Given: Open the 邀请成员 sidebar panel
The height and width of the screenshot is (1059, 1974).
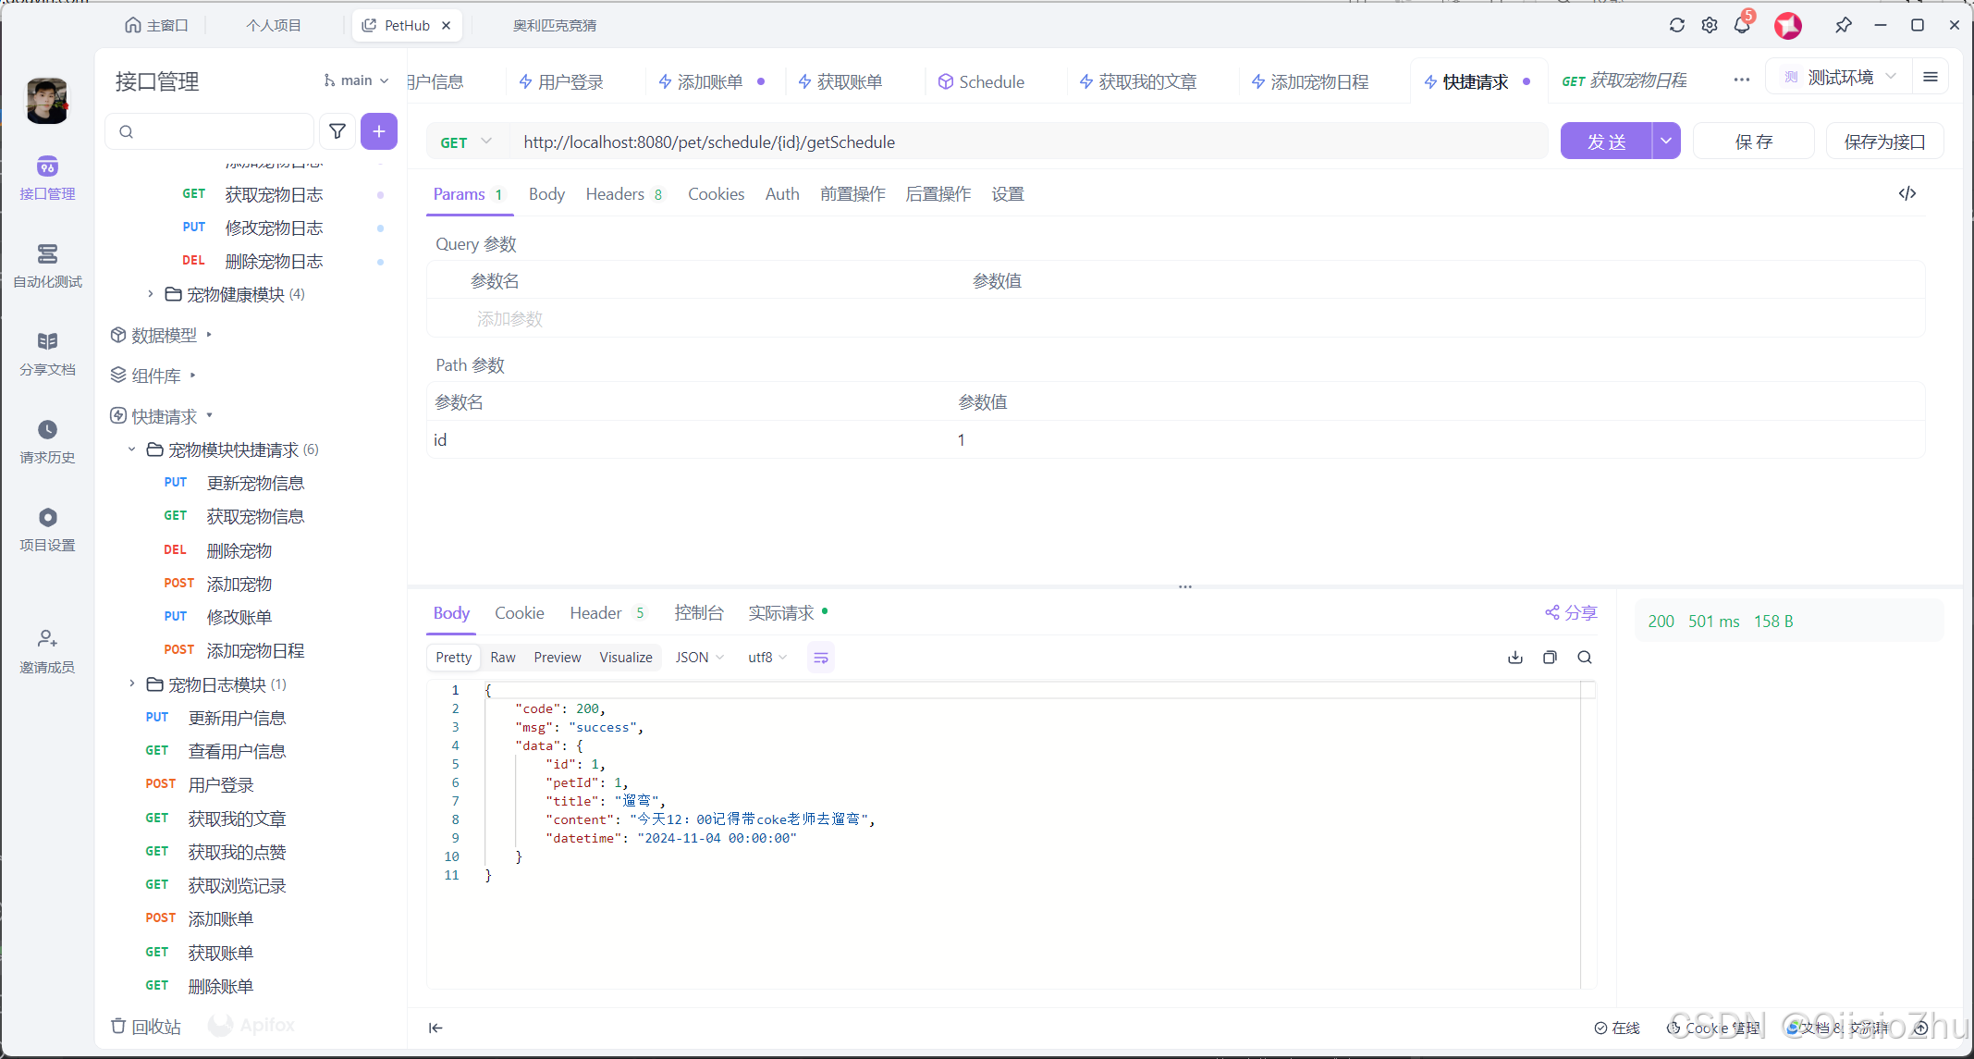Looking at the screenshot, I should click(46, 650).
